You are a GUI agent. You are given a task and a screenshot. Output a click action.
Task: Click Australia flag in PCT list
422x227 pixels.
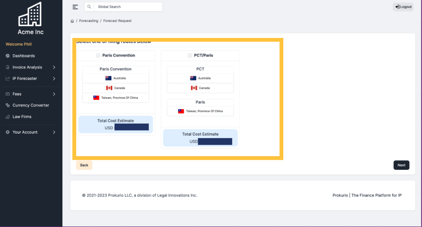pyautogui.click(x=193, y=78)
